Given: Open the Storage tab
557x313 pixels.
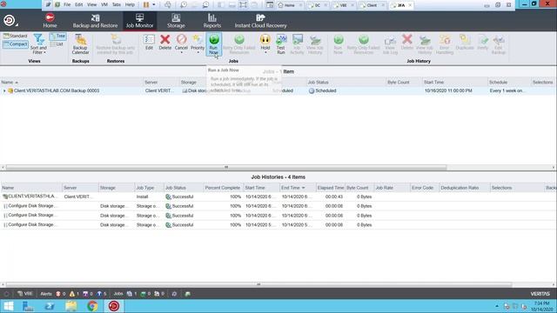Looking at the screenshot, I should 176,21.
